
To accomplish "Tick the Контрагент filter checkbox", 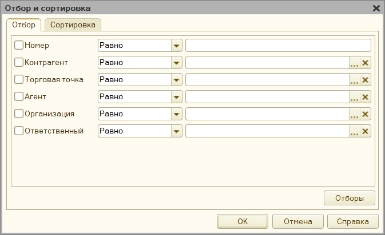I will click(19, 62).
